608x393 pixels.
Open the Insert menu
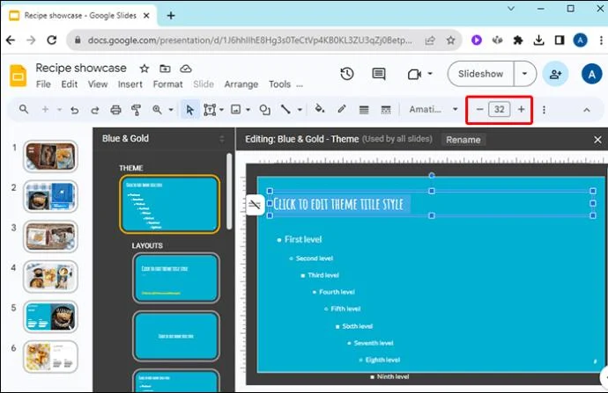click(x=130, y=84)
